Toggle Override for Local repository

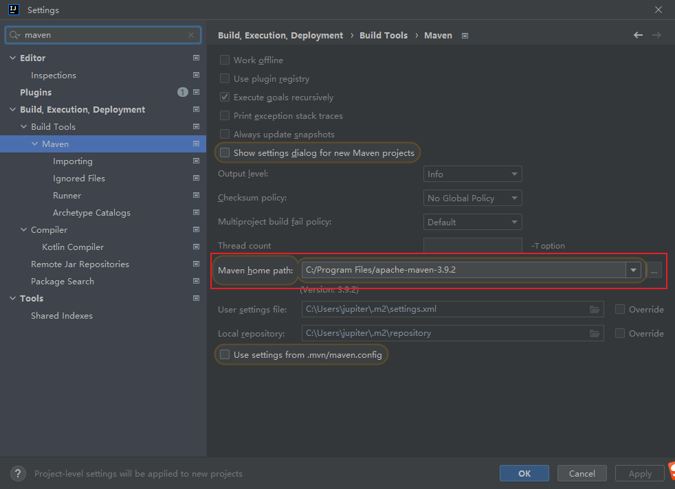620,333
